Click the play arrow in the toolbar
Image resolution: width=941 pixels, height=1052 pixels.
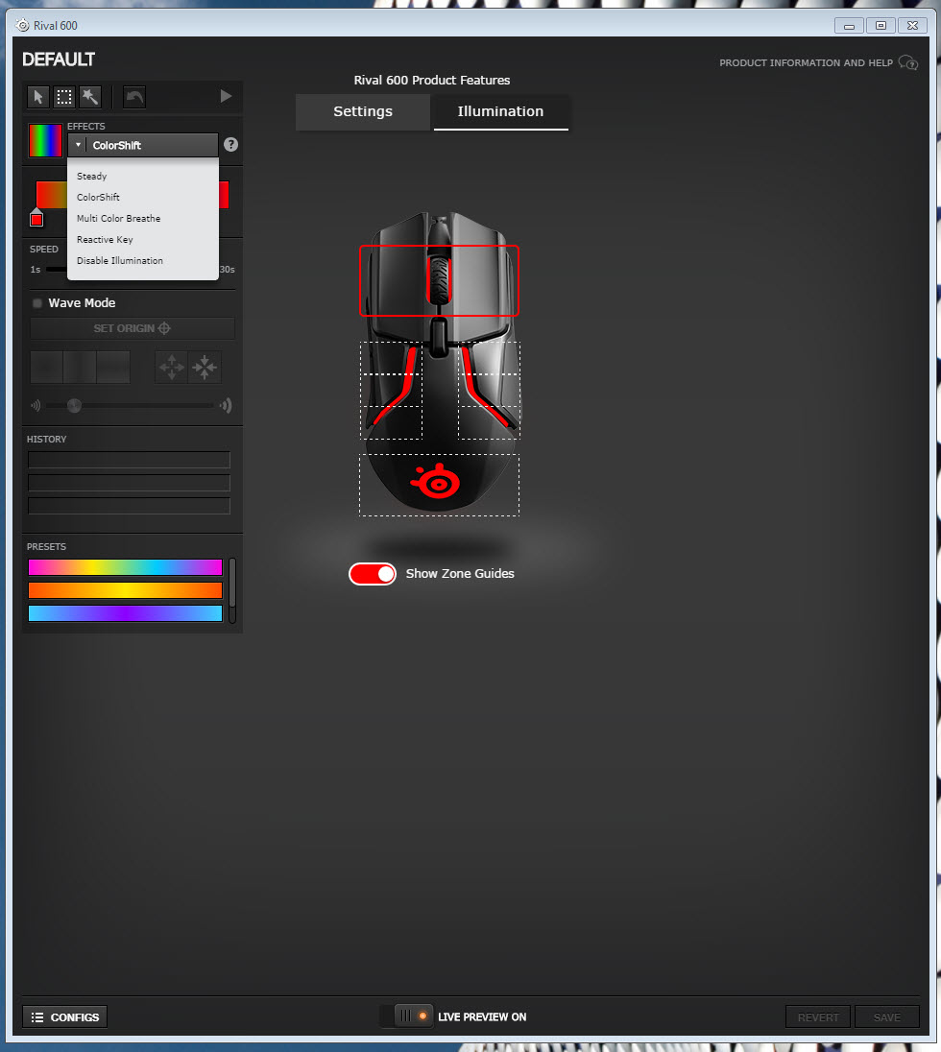[x=227, y=96]
